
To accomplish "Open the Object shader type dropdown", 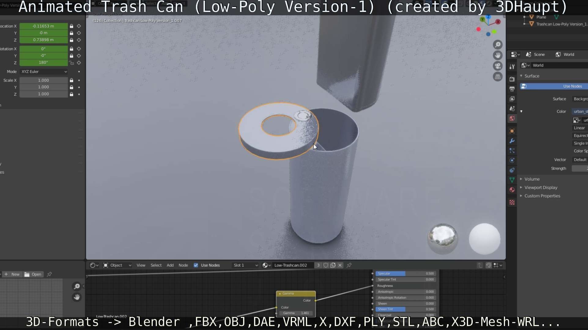I will pyautogui.click(x=117, y=265).
